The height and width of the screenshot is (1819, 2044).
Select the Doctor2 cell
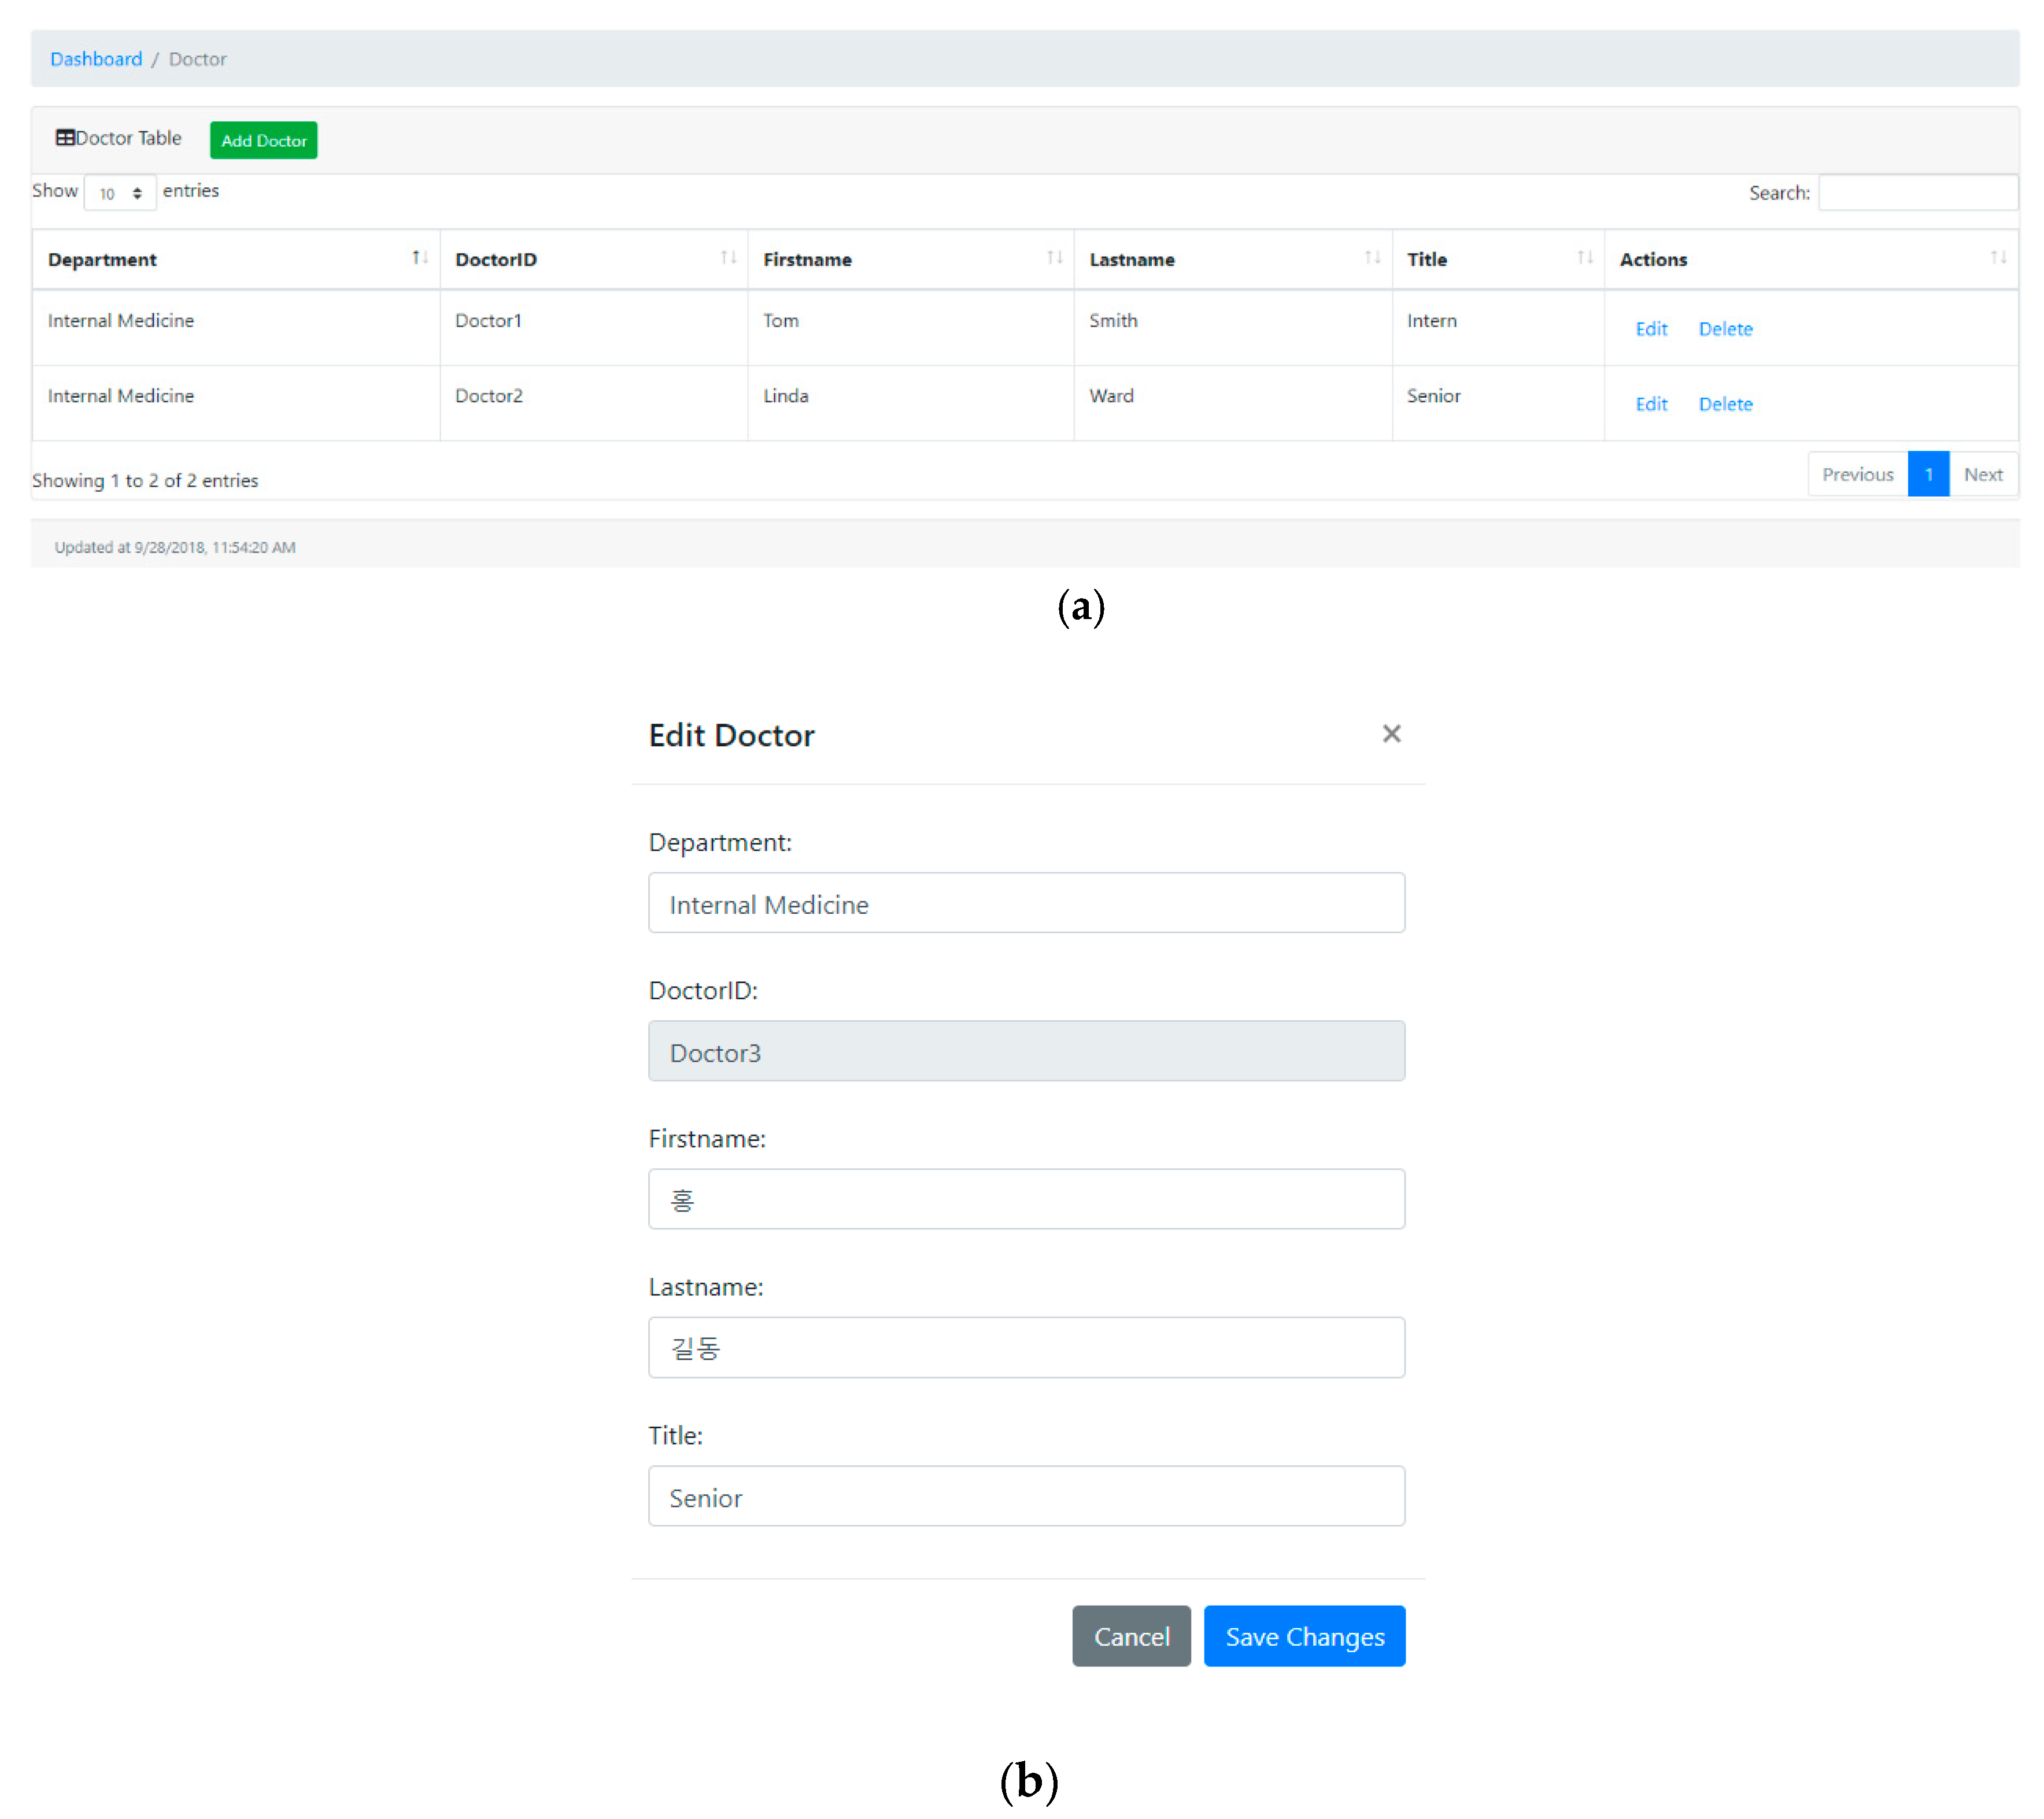[x=594, y=404]
